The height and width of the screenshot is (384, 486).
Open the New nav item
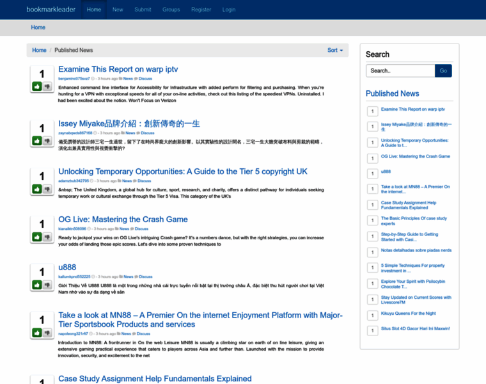click(118, 10)
